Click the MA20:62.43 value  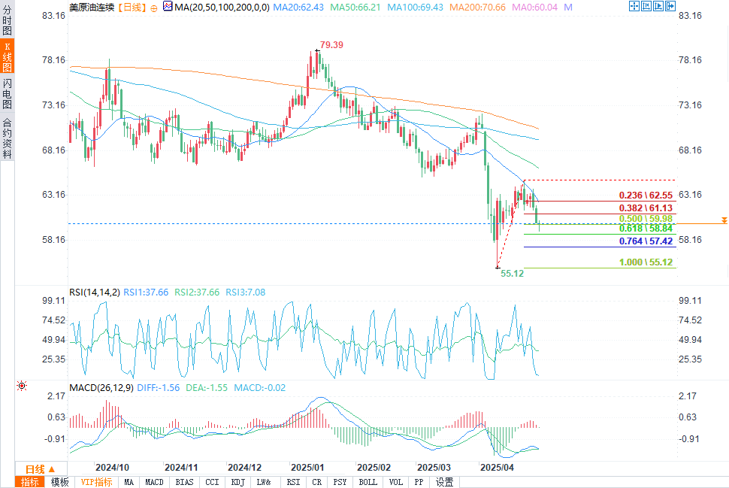click(x=298, y=7)
